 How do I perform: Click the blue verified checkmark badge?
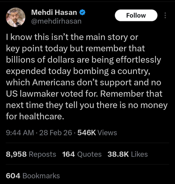(82, 12)
